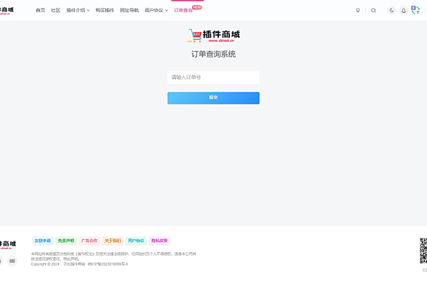
Task: Open notifications via the bell icon
Action: click(404, 11)
